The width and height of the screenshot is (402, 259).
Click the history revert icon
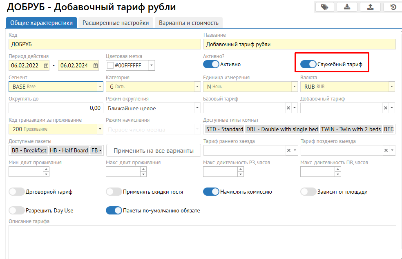(393, 7)
